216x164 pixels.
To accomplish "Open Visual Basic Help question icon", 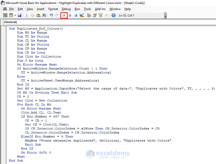I will tap(113, 15).
